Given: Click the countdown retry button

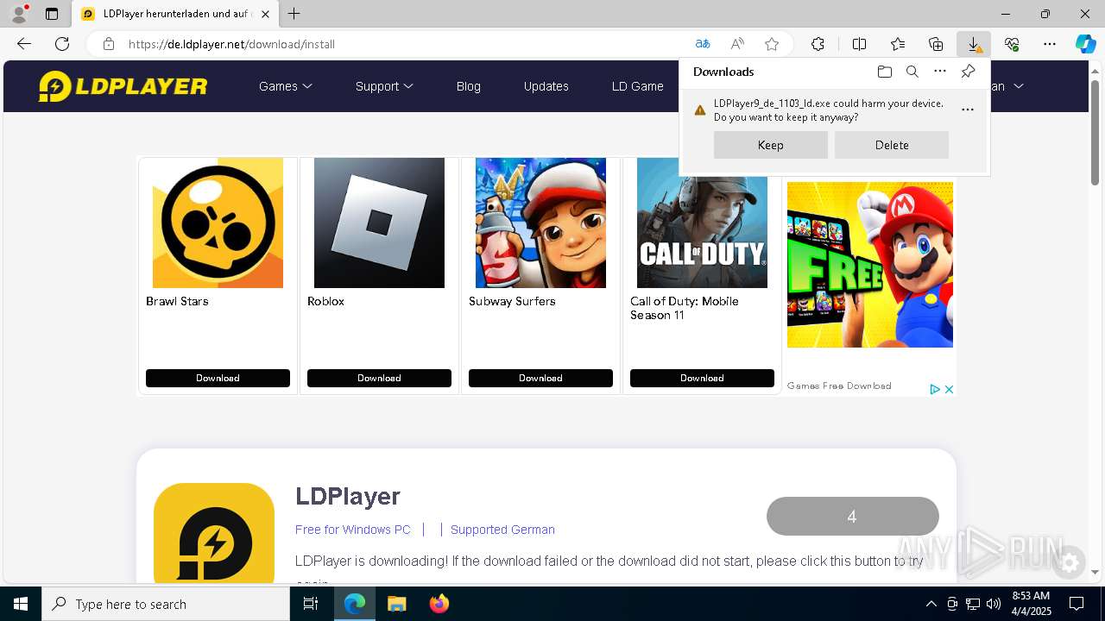Looking at the screenshot, I should pyautogui.click(x=852, y=517).
